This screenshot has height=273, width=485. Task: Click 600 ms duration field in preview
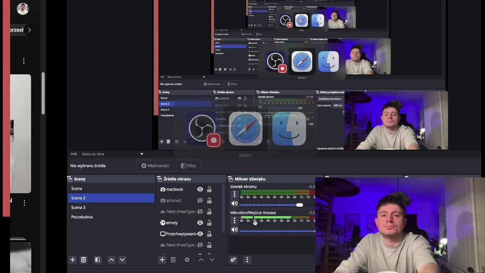[338, 105]
